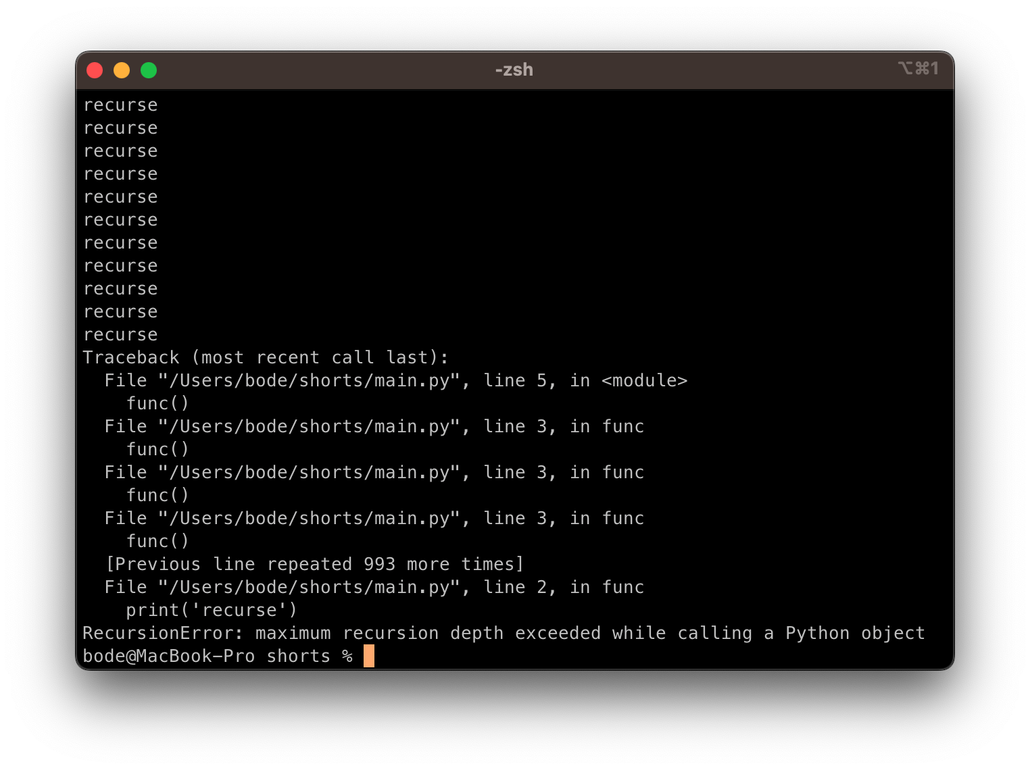Click the func() call below the <module> line

pos(157,403)
